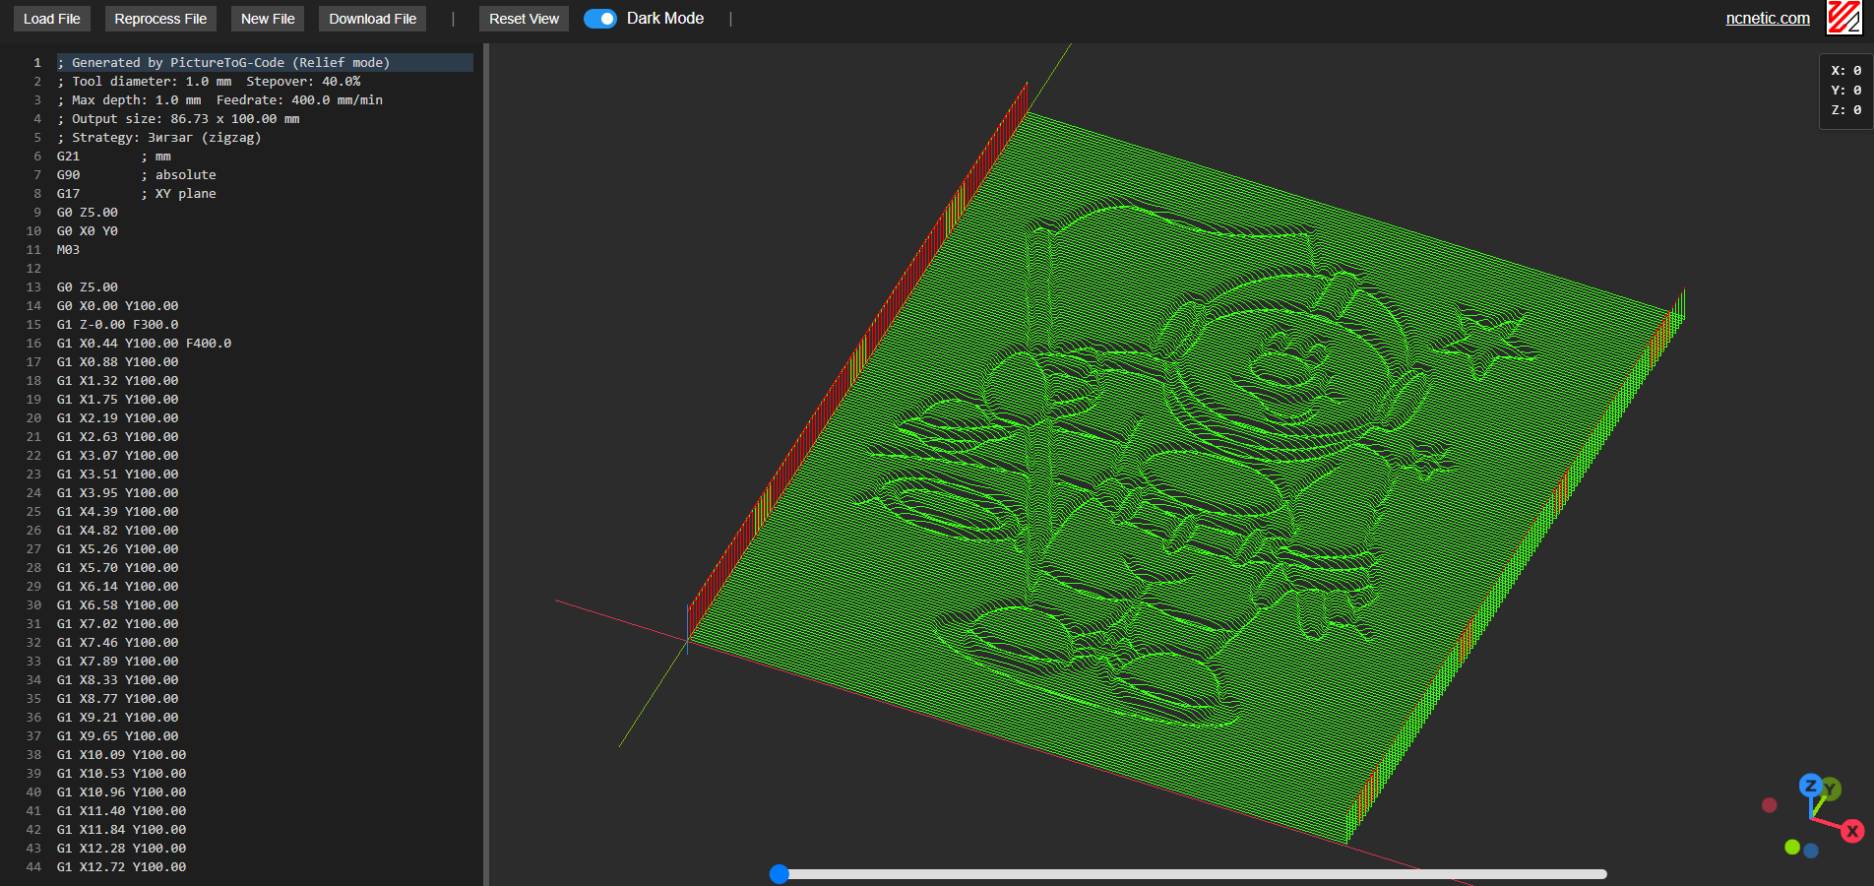Image resolution: width=1874 pixels, height=886 pixels.
Task: Click the bright green negative Y gizmo dot
Action: (1792, 847)
